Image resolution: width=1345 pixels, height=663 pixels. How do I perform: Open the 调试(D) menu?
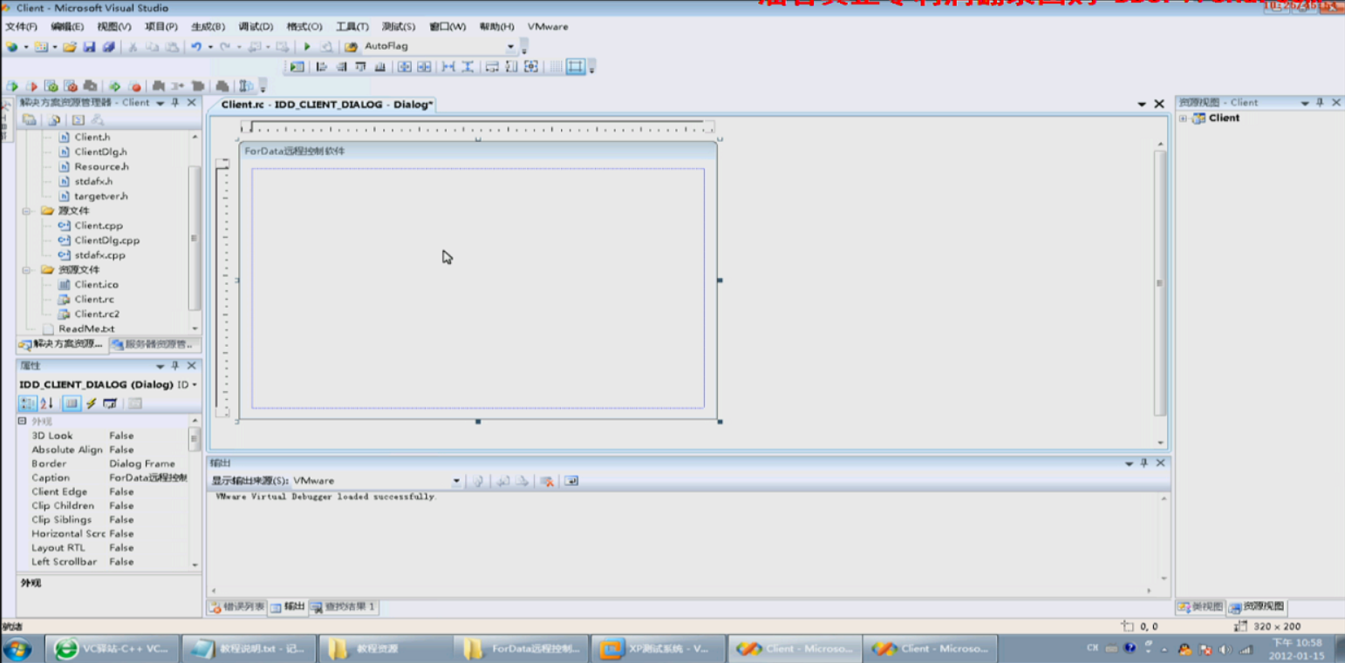tap(256, 27)
